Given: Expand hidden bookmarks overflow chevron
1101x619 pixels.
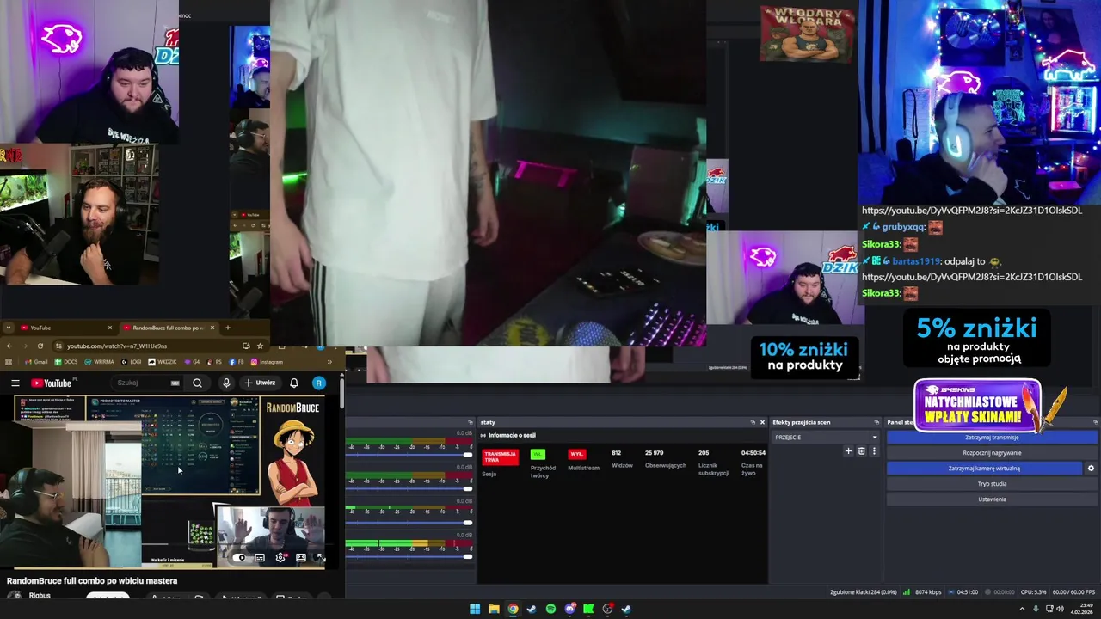Looking at the screenshot, I should [329, 362].
